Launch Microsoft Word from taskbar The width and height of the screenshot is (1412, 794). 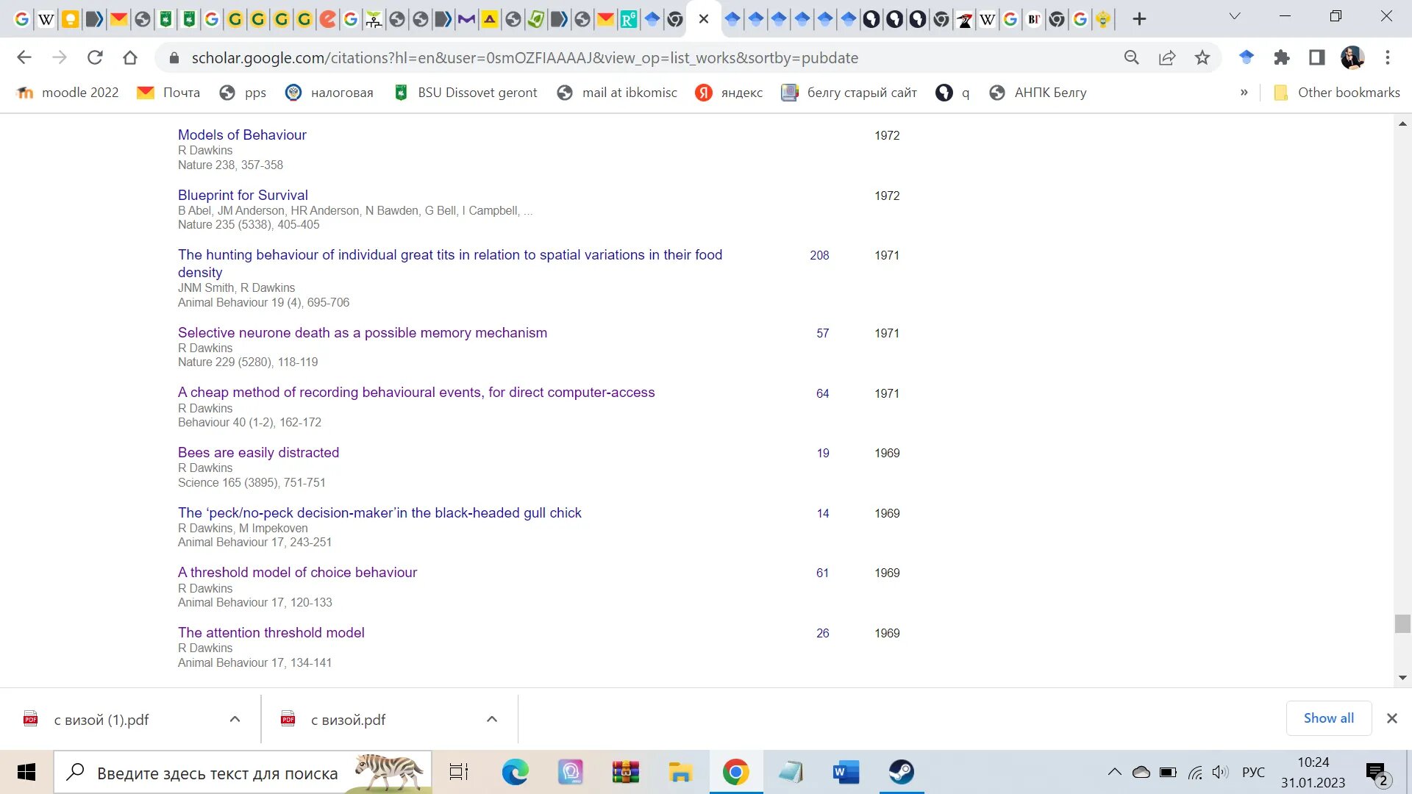[x=846, y=772]
